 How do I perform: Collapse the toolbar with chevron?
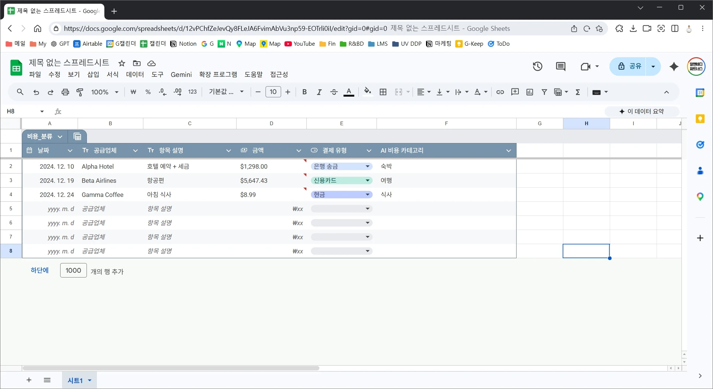pyautogui.click(x=667, y=92)
